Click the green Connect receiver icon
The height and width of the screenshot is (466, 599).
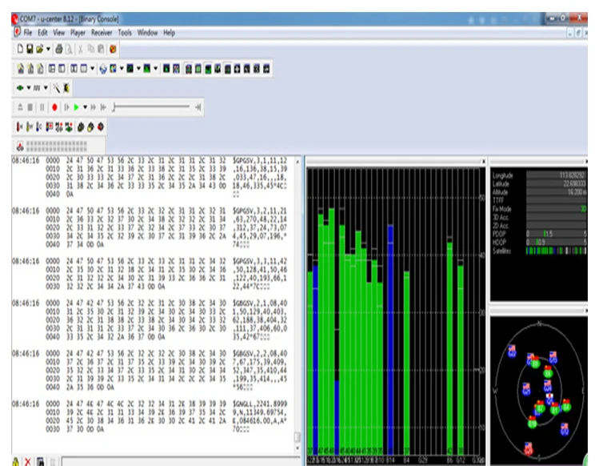click(x=20, y=88)
